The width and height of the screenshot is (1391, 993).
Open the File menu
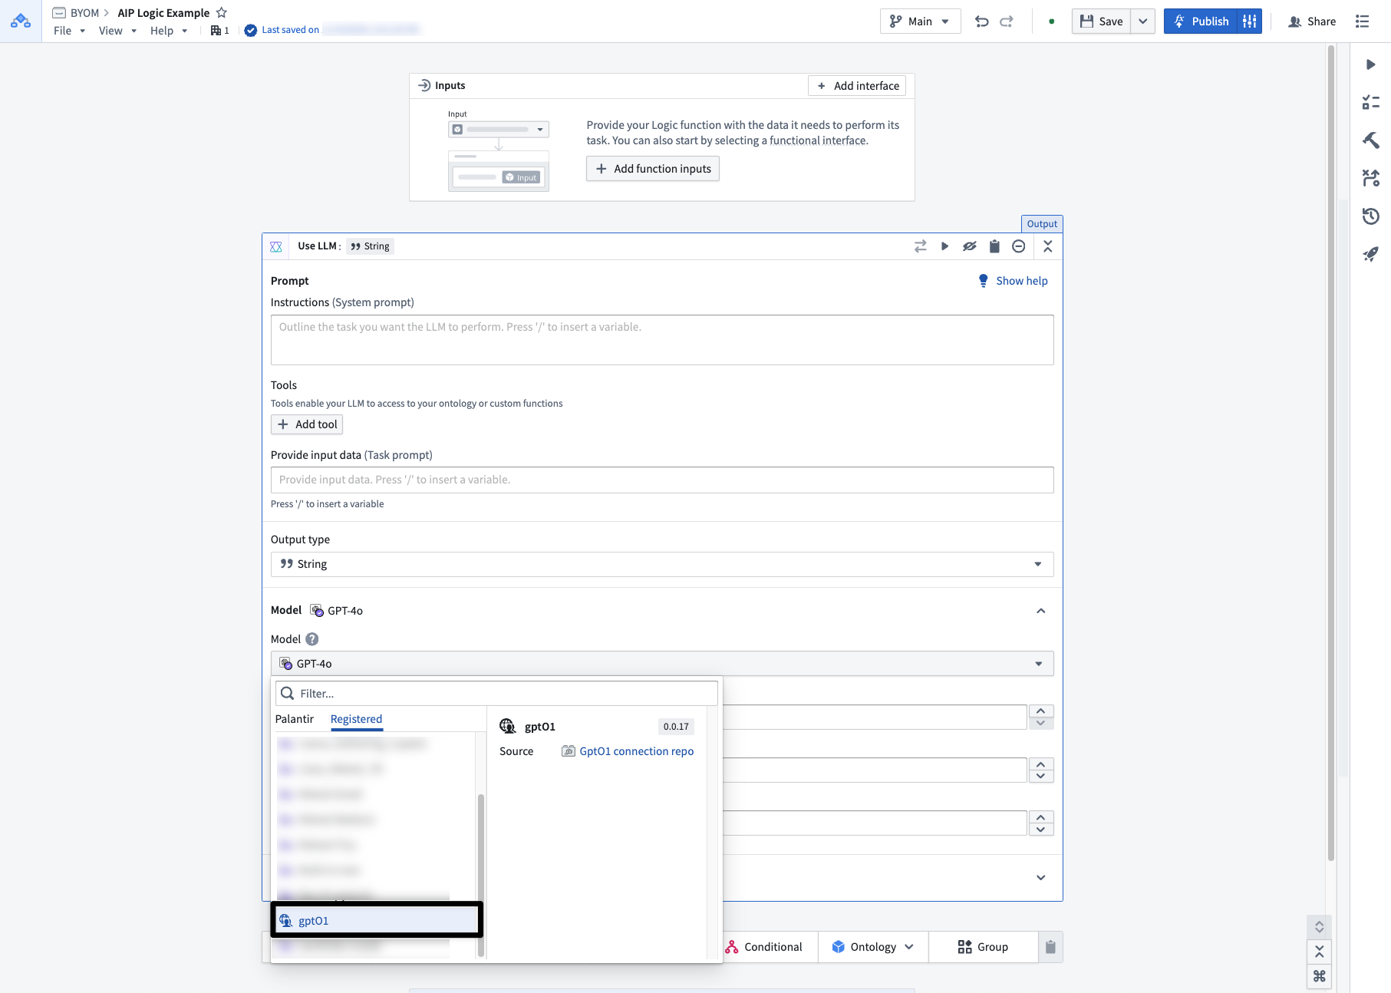61,31
